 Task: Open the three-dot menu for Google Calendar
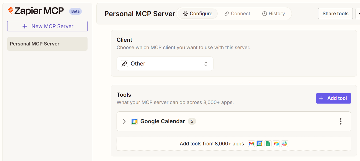click(340, 121)
